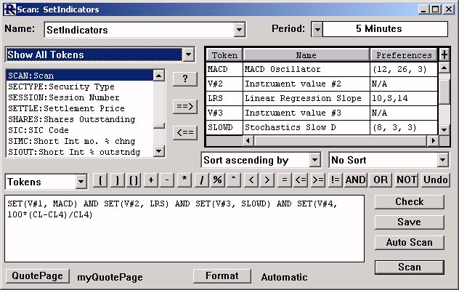This screenshot has height=290, width=459.
Task: Click token table vertical scroll up arrow
Action: click(444, 68)
